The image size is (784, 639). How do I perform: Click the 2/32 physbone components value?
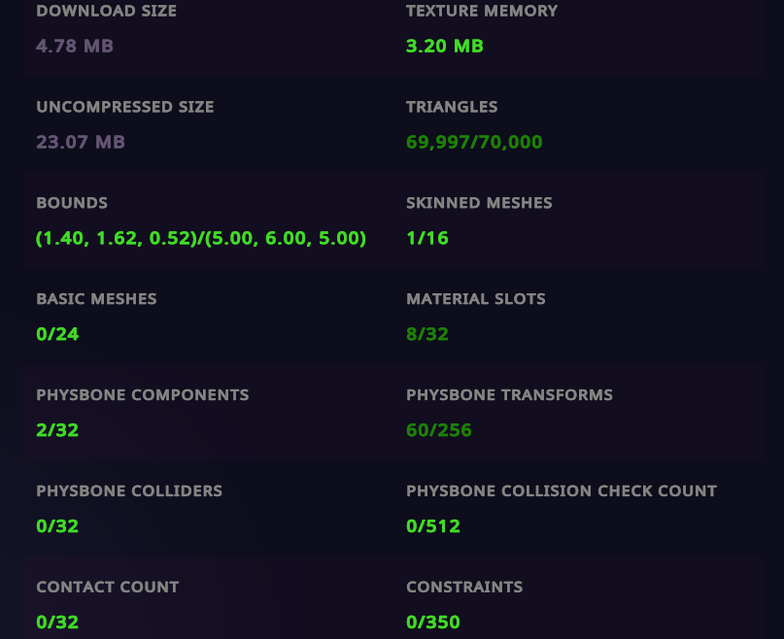tap(57, 430)
